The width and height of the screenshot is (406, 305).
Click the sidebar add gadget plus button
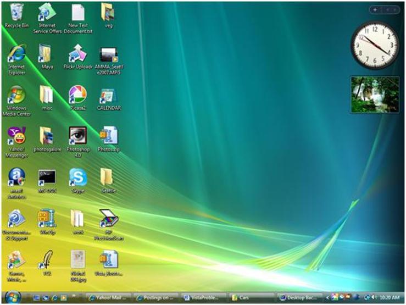point(375,10)
